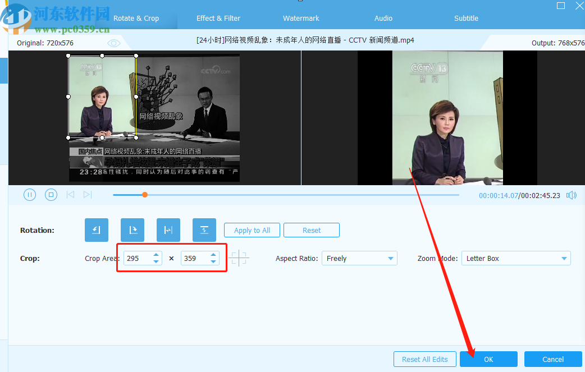Click the speaker icon to mute audio
The image size is (585, 372).
click(572, 195)
